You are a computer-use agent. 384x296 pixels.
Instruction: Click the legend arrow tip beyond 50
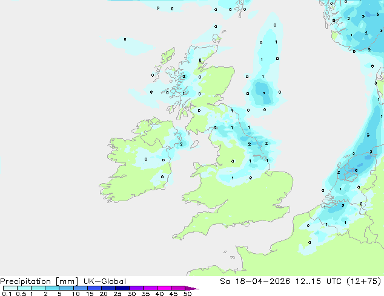193,288
